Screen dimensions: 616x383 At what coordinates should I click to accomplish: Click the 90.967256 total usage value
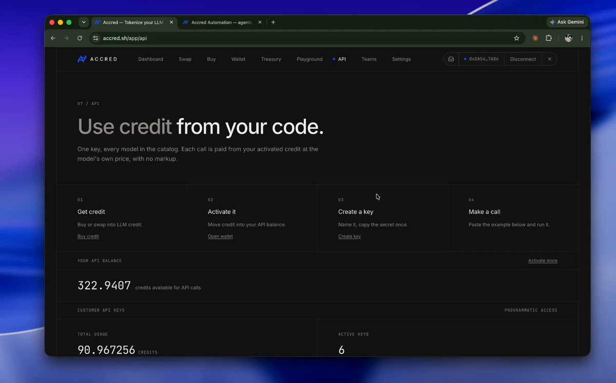pos(106,350)
